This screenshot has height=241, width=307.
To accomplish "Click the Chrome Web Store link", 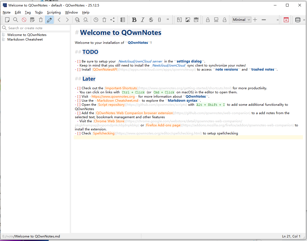I will point(109,121).
